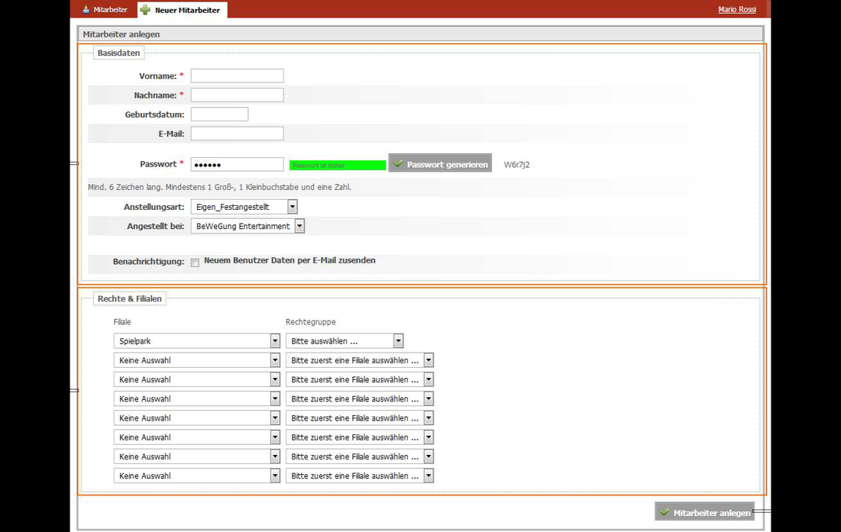Click the Filiale column header
The height and width of the screenshot is (532, 841).
122,322
